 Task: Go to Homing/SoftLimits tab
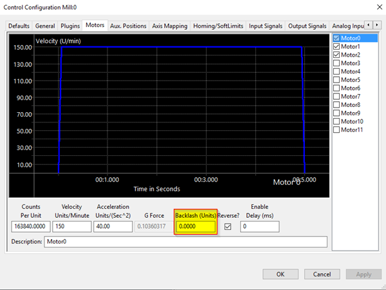coord(218,26)
